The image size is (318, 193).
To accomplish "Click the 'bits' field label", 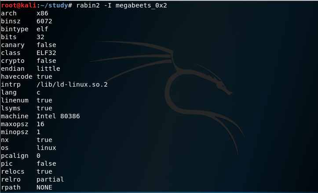I will [9, 37].
